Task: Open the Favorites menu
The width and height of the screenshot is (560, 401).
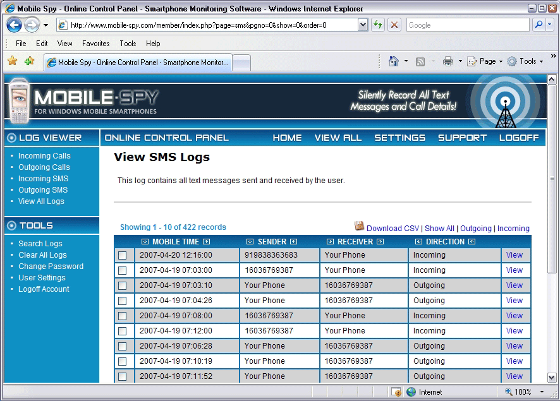Action: (x=95, y=44)
